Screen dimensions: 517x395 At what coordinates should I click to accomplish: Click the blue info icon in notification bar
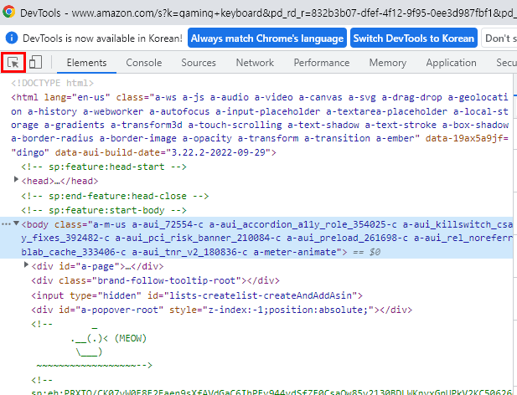tap(12, 38)
